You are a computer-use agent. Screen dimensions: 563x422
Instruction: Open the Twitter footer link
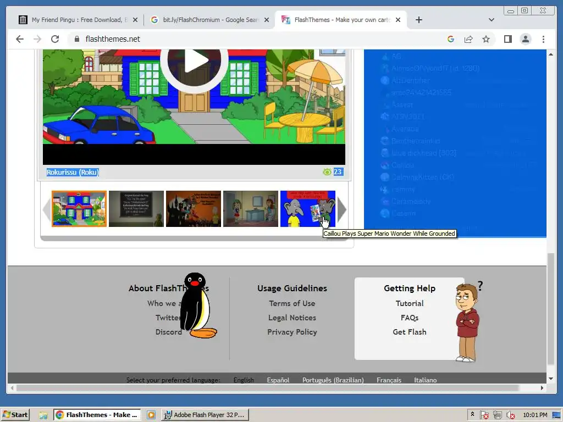pyautogui.click(x=168, y=318)
